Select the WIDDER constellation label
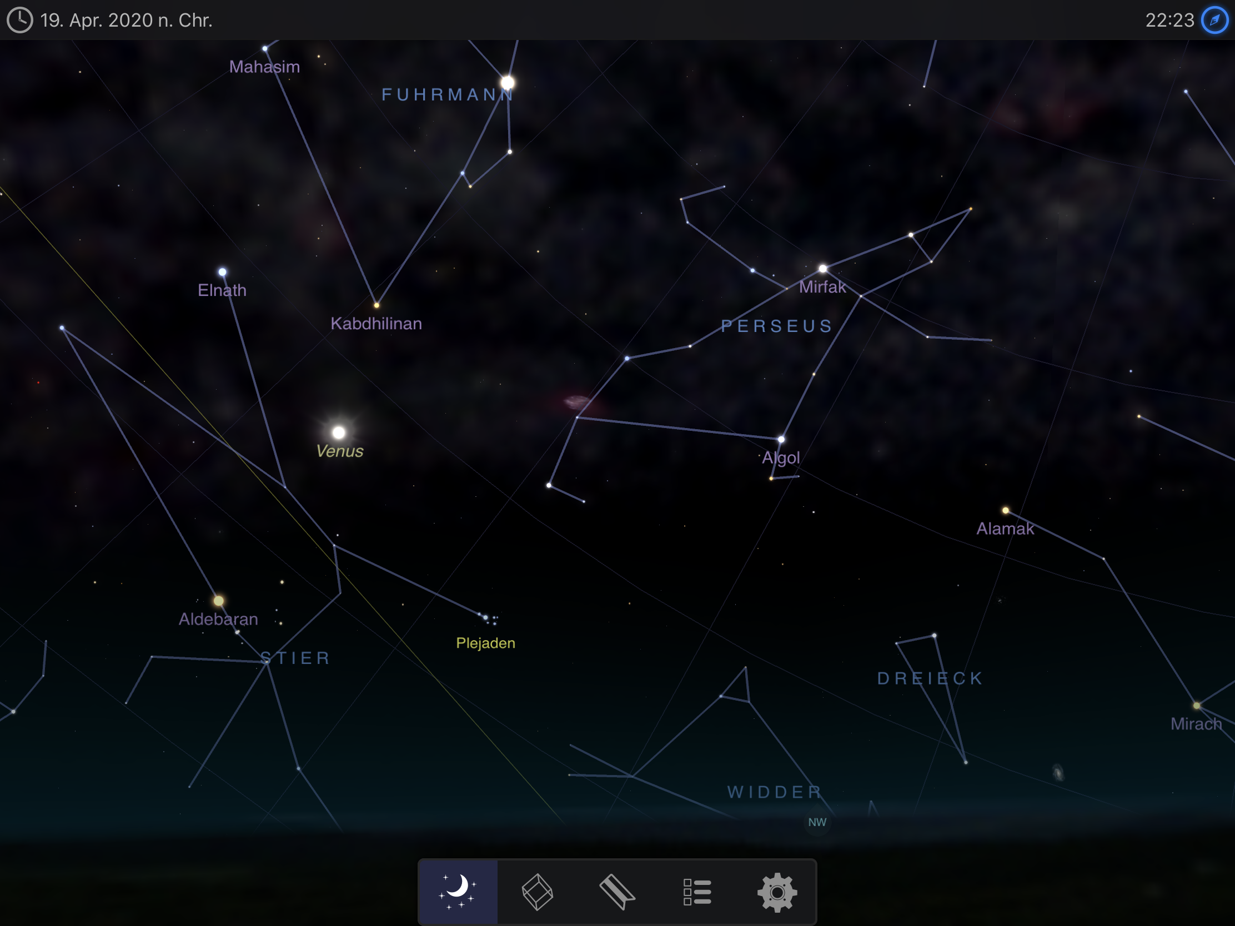Viewport: 1235px width, 926px height. coord(774,792)
